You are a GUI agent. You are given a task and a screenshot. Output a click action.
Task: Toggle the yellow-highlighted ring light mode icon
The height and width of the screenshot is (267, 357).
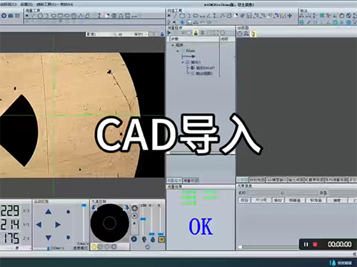[94, 247]
